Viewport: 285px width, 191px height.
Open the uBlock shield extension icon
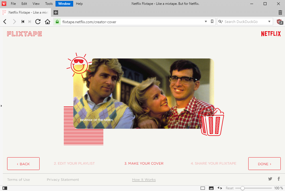[280, 22]
